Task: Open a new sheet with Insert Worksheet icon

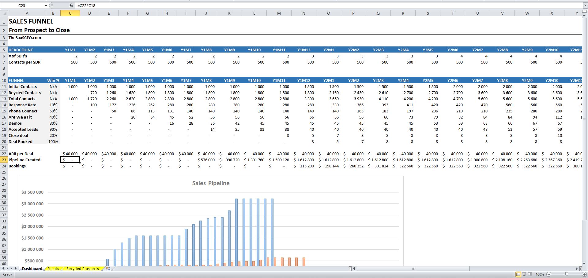Action: [108, 269]
